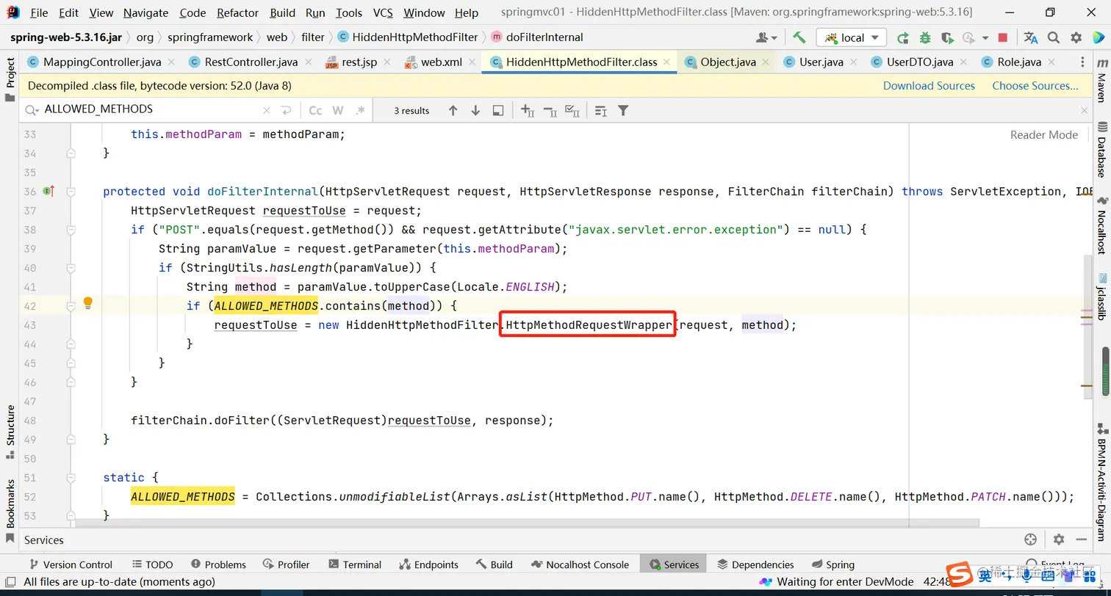Collapse the doFilterInternal method fold at line 36
Screen dimensions: 1111x596
(71, 192)
